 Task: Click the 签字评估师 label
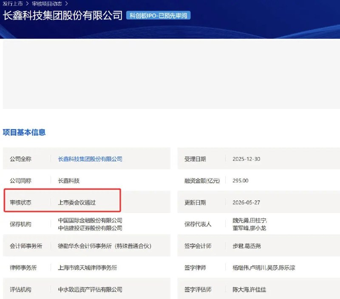coord(198,290)
